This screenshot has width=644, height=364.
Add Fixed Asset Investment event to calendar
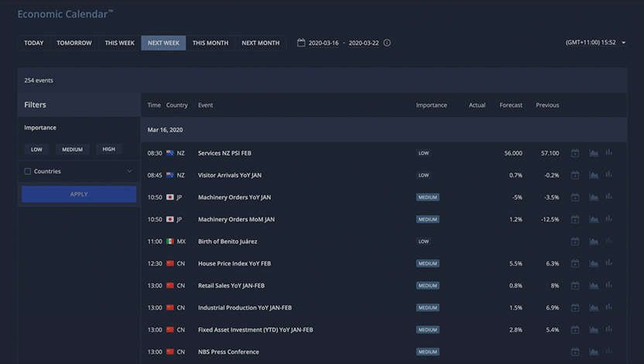(575, 329)
